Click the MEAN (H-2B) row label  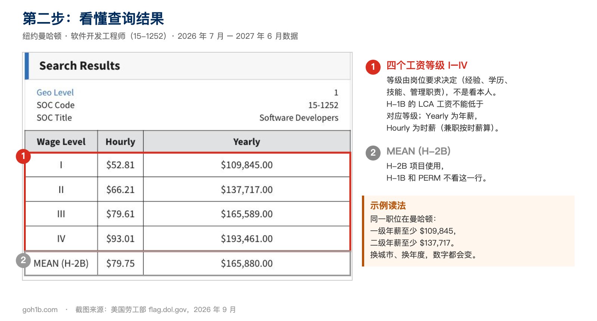pos(61,264)
